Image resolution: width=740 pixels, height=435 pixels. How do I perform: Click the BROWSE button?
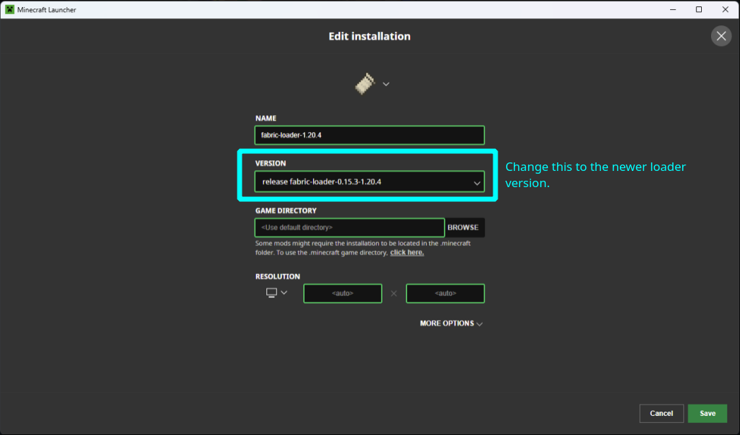tap(464, 227)
